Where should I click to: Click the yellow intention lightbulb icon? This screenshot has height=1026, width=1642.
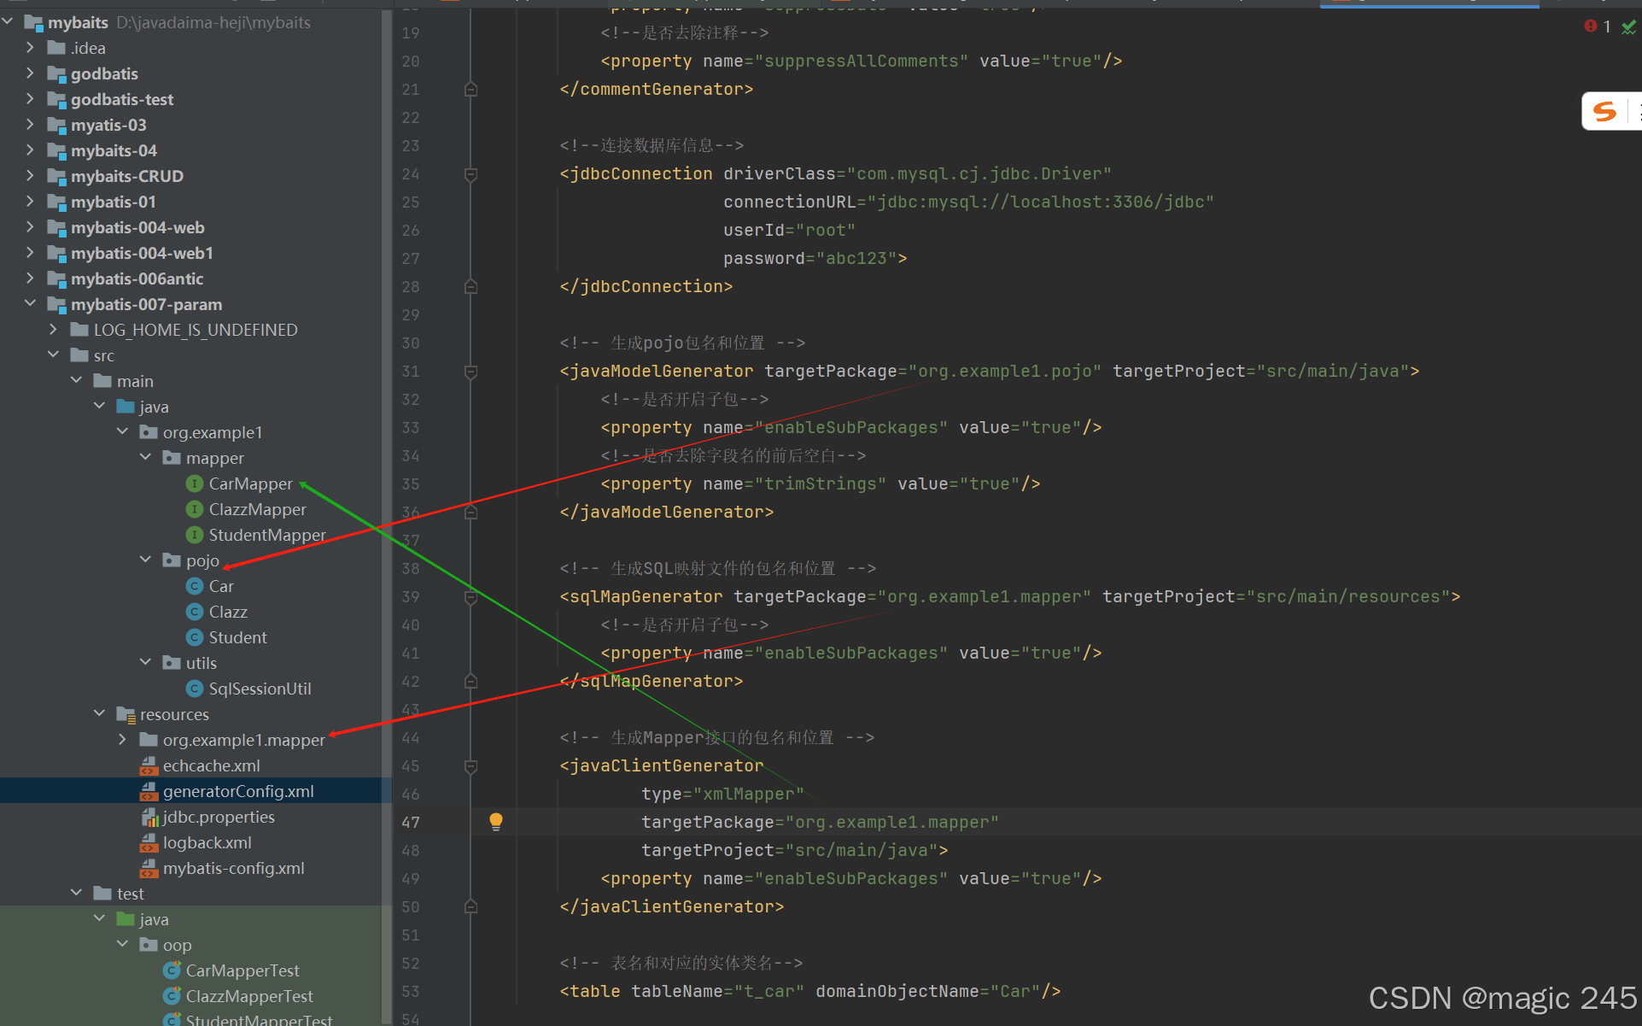coord(495,821)
